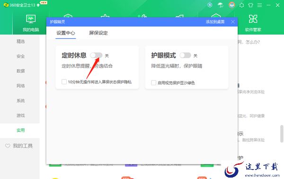Select 网络 in the left sidebar
The width and height of the screenshot is (284, 179).
(x=20, y=86)
